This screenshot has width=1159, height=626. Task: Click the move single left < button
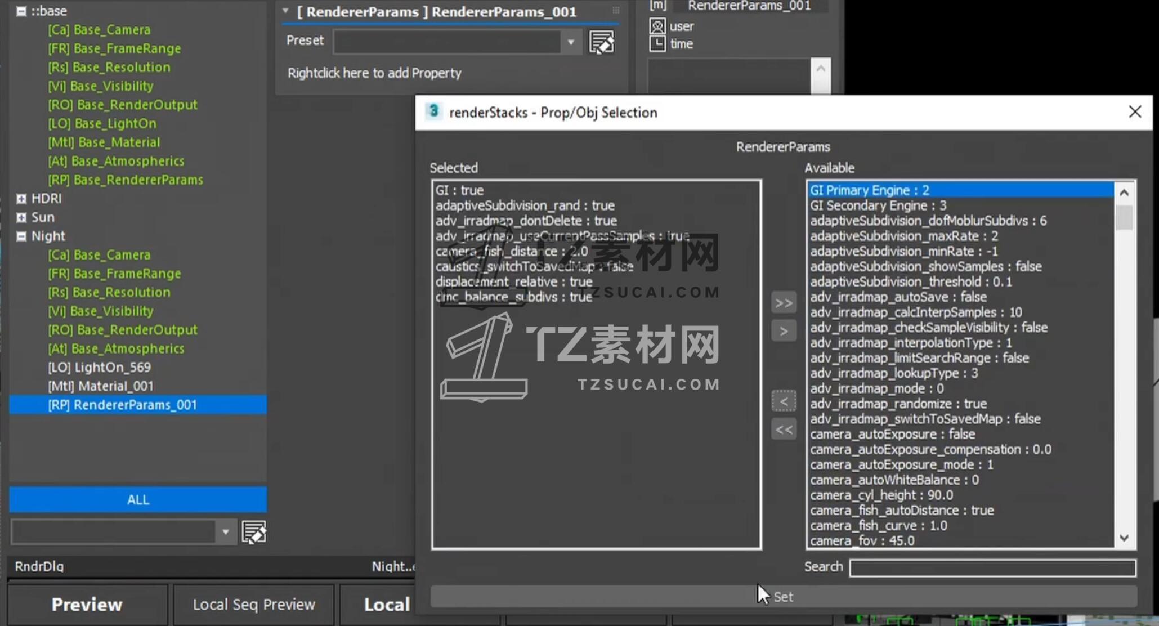[784, 401]
